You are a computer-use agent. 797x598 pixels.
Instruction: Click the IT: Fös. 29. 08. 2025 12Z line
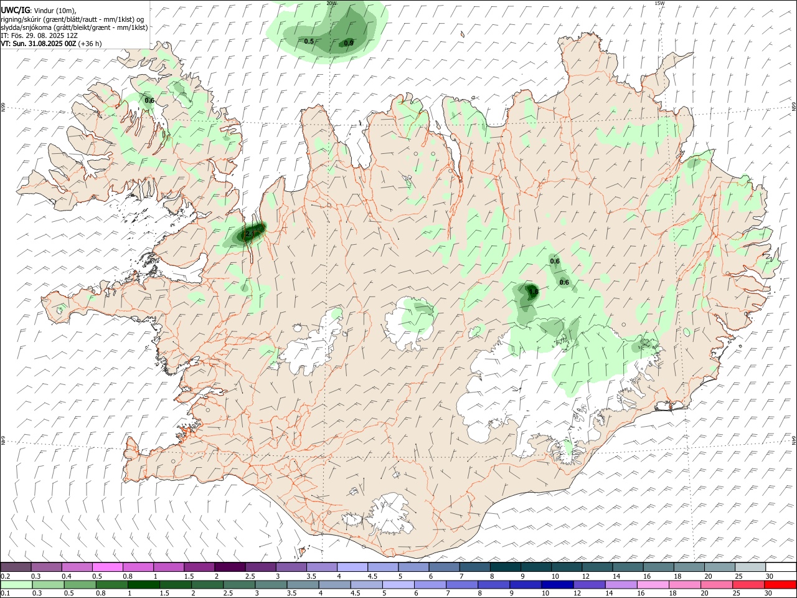click(x=39, y=36)
